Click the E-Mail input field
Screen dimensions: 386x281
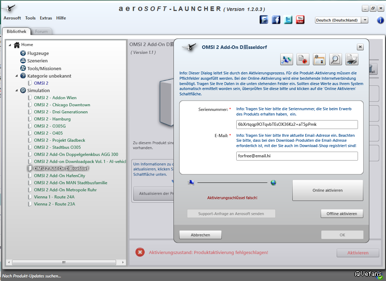click(297, 156)
